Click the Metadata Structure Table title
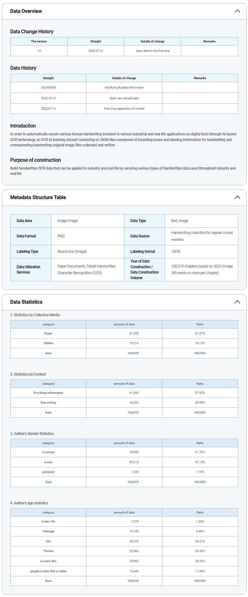The image size is (248, 597). [38, 198]
